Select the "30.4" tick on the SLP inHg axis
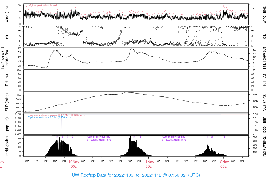 pyautogui.click(x=18, y=95)
